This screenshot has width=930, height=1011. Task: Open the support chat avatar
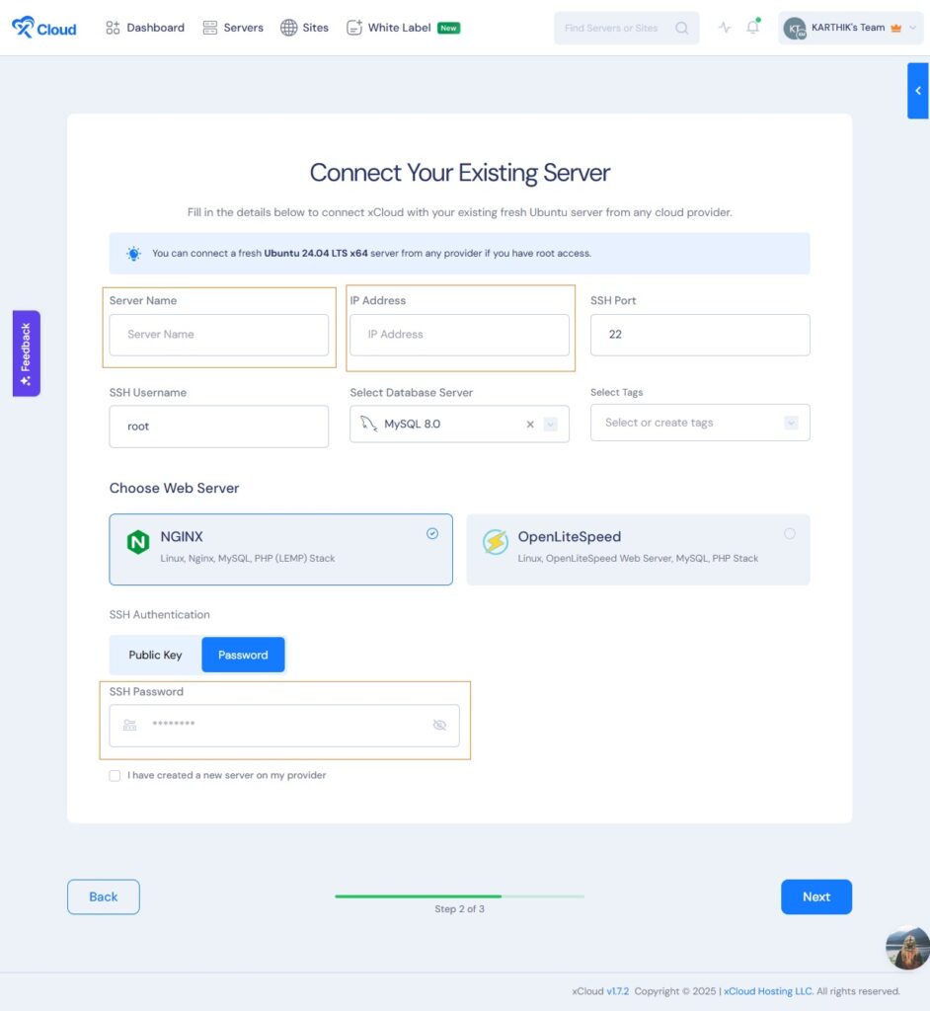(x=907, y=948)
